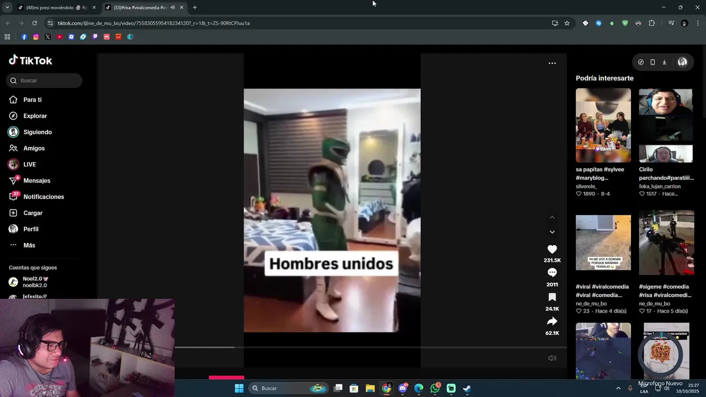Image resolution: width=706 pixels, height=397 pixels.
Task: Open the Instagram bookmark
Action: [x=36, y=37]
